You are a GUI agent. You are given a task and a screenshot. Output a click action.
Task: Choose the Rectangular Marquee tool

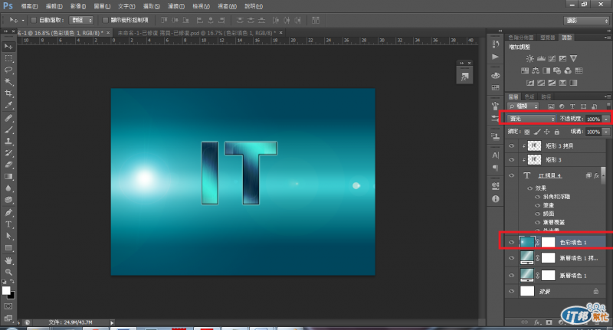point(8,58)
